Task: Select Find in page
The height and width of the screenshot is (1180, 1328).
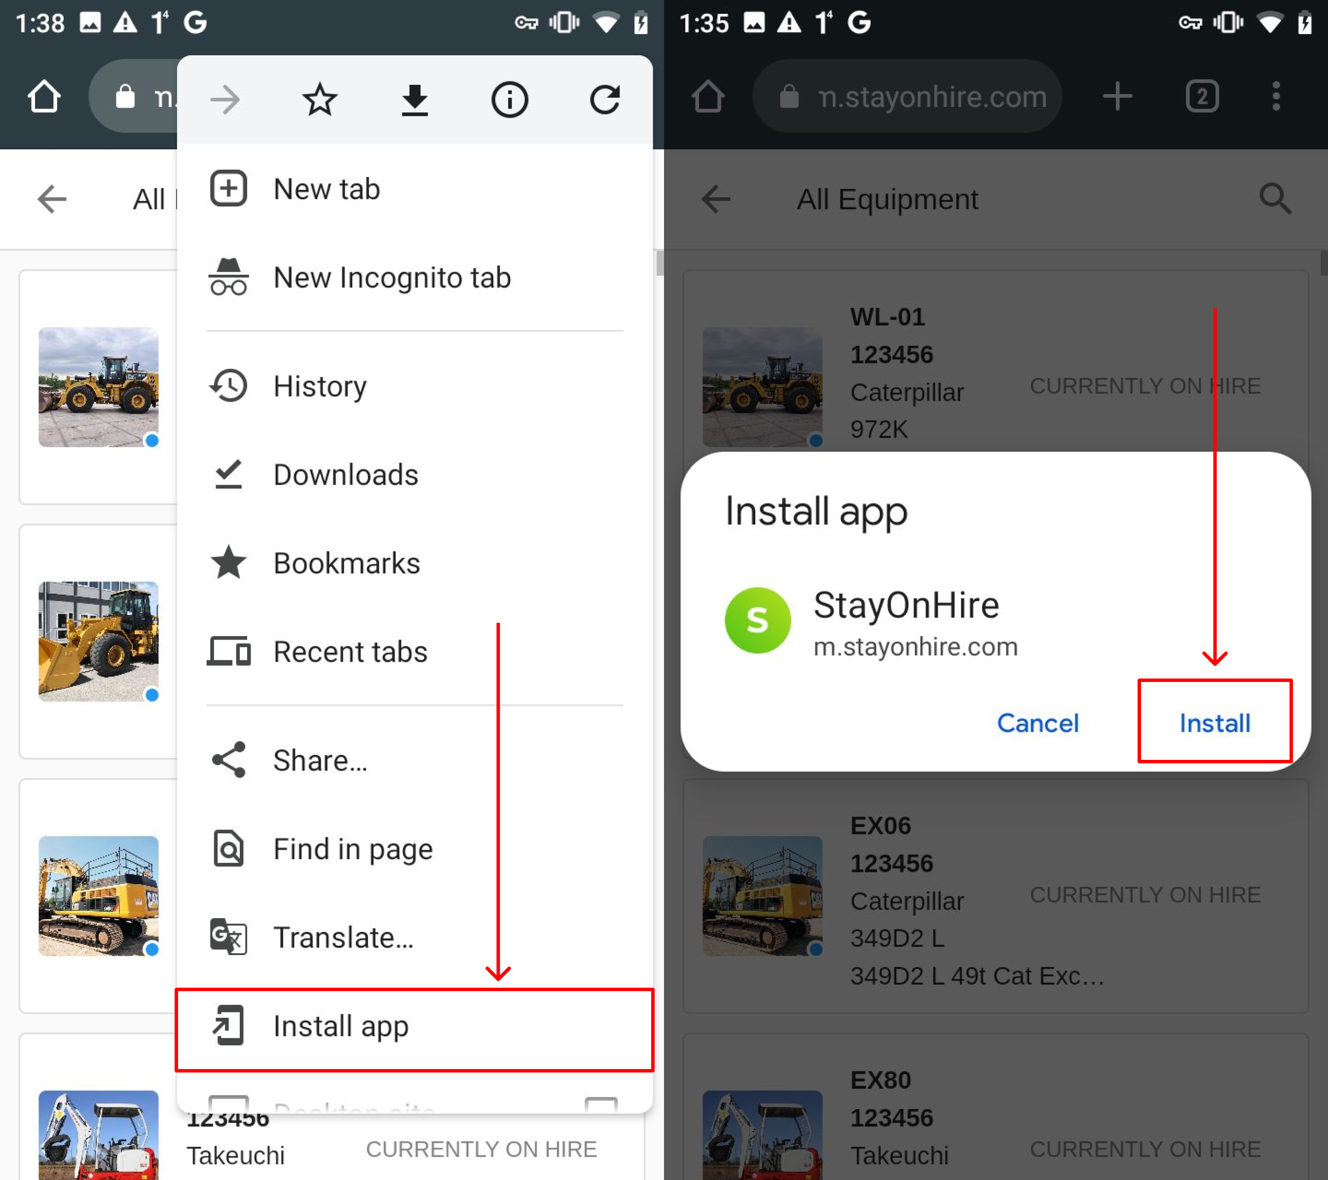Action: point(414,849)
